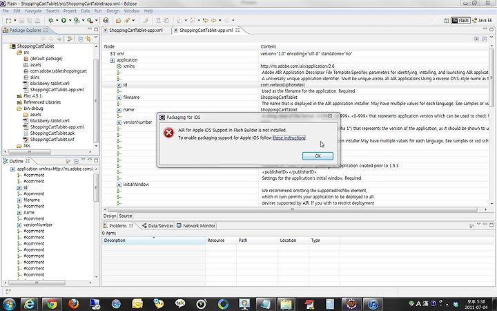Open Internet Explorer from the taskbar
Image resolution: width=497 pixels, height=311 pixels.
tap(29, 304)
